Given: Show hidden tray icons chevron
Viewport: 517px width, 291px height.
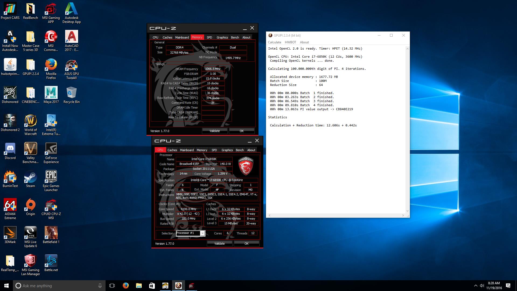Looking at the screenshot, I should pos(475,286).
